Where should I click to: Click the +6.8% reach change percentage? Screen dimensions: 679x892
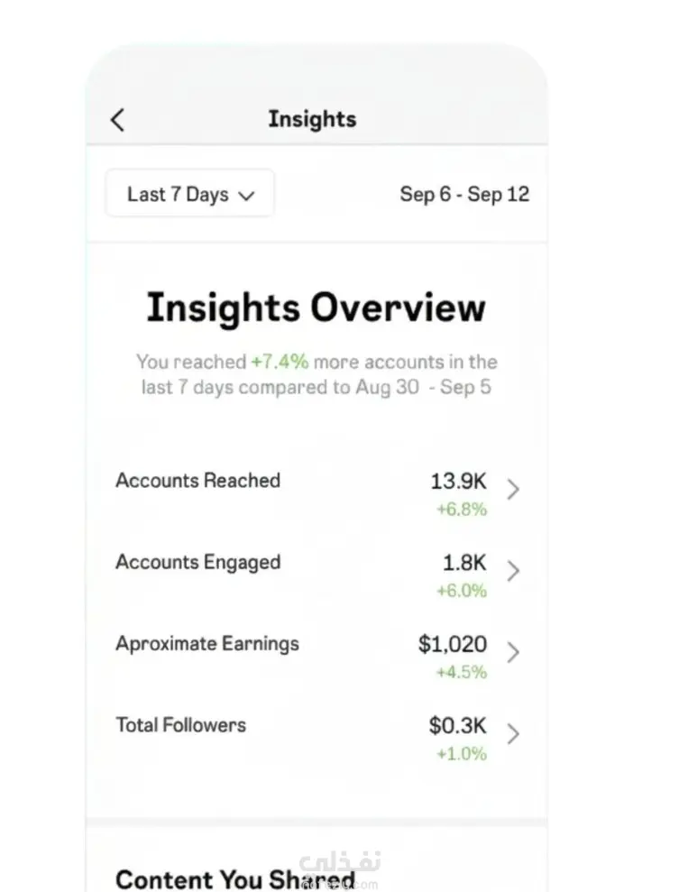[462, 510]
